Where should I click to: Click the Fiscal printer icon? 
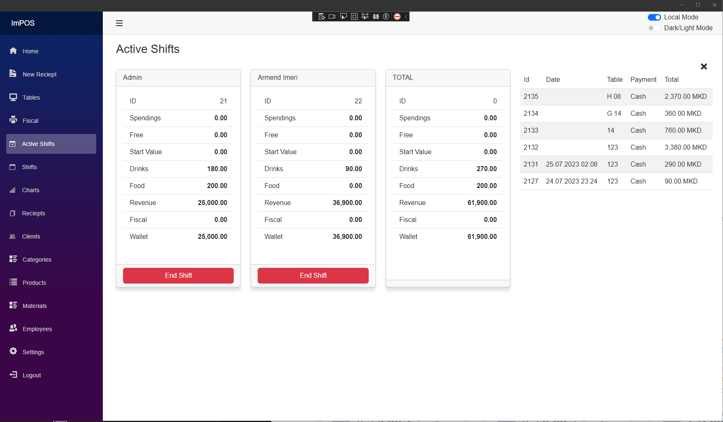coord(13,120)
